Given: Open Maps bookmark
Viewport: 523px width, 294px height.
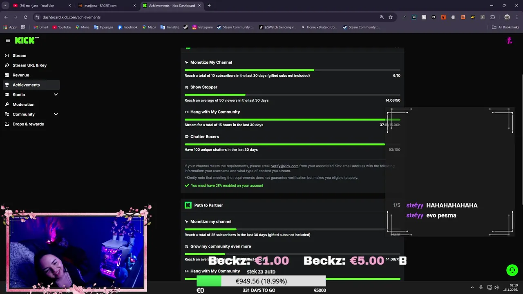Looking at the screenshot, I should point(149,27).
